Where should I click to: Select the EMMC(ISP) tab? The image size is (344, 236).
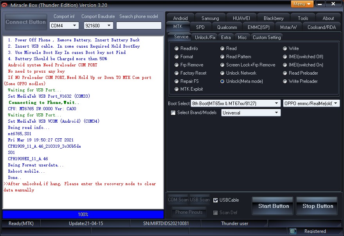point(258,27)
